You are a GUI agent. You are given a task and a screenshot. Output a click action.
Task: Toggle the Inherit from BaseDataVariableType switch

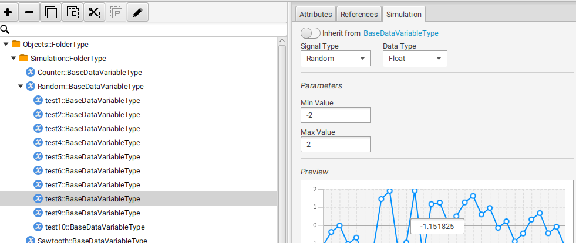311,33
